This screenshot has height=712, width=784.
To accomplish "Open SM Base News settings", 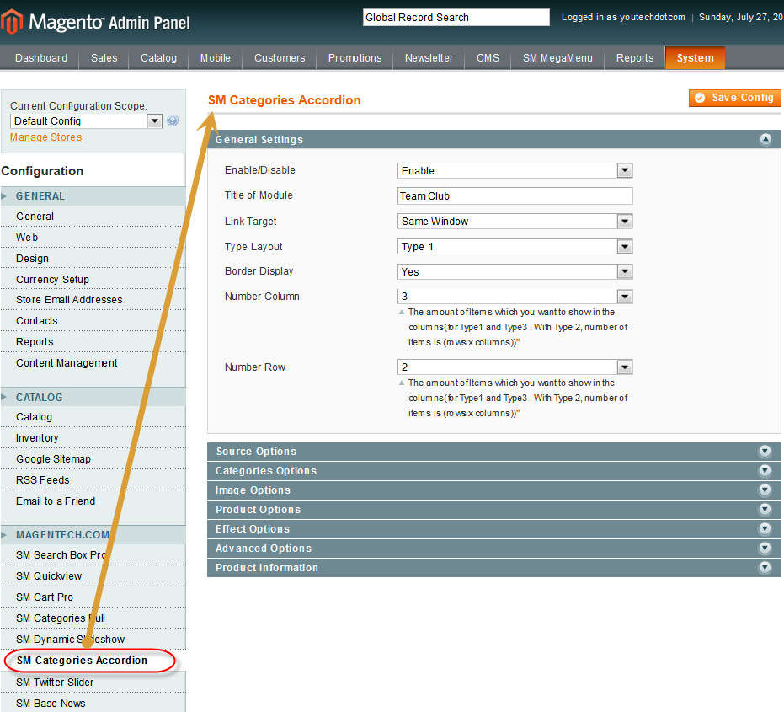I will pyautogui.click(x=93, y=703).
